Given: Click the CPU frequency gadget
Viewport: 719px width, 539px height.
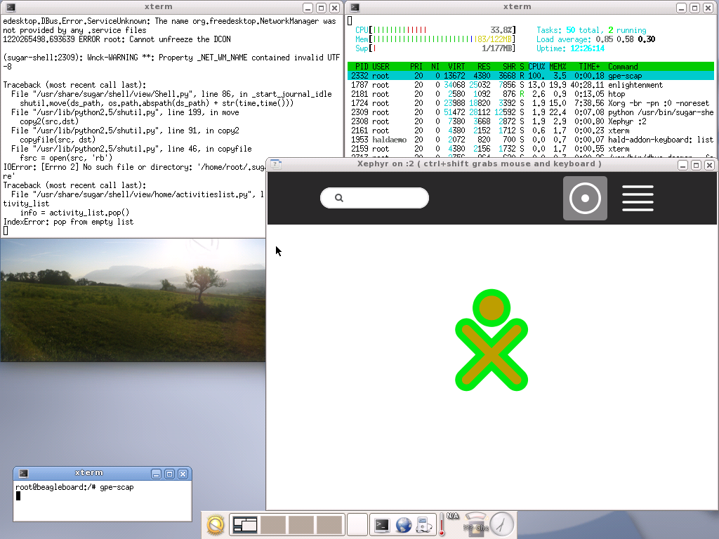Looking at the screenshot, I should [x=475, y=524].
